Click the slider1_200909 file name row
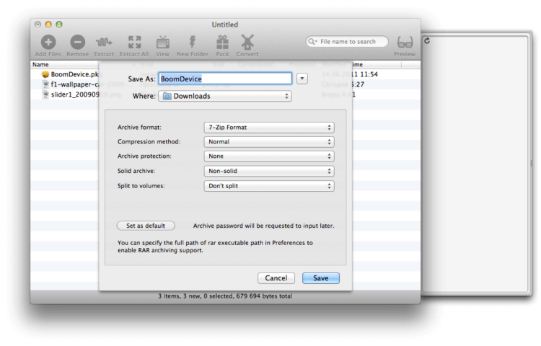The height and width of the screenshot is (346, 541). [x=75, y=94]
